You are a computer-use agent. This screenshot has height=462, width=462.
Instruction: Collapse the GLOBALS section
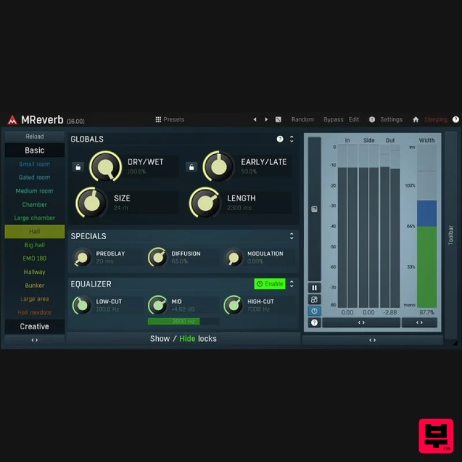pos(292,139)
